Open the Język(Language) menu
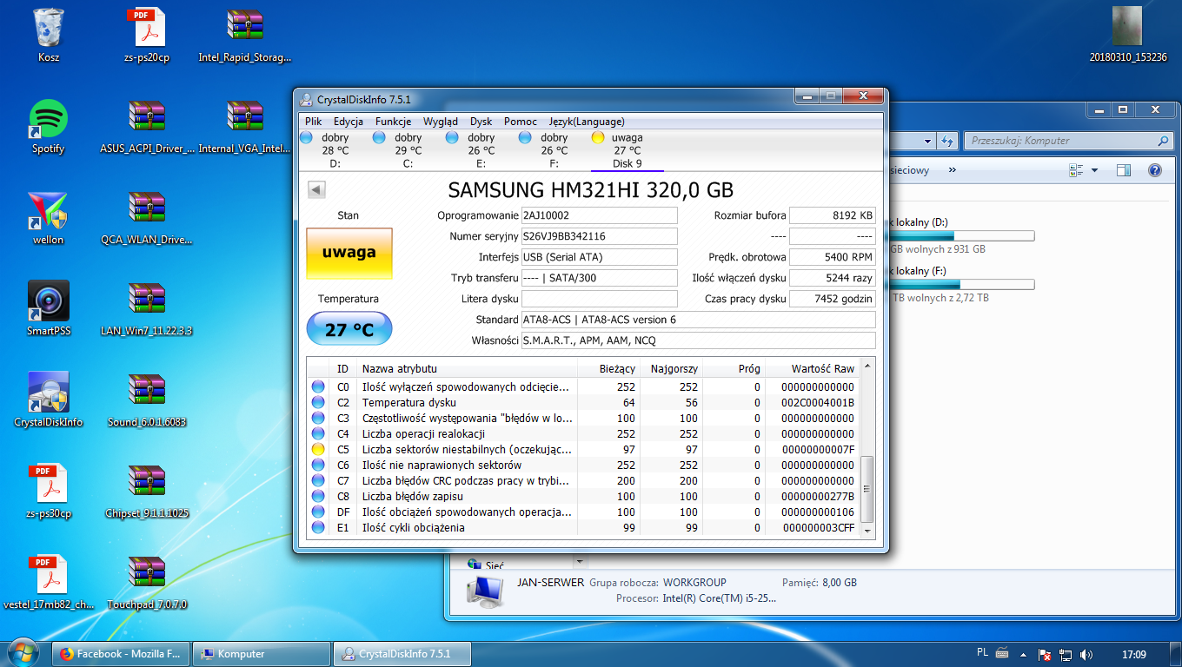The height and width of the screenshot is (667, 1182). (x=587, y=122)
